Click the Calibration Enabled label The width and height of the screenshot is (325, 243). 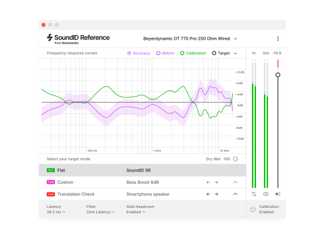tap(269, 209)
